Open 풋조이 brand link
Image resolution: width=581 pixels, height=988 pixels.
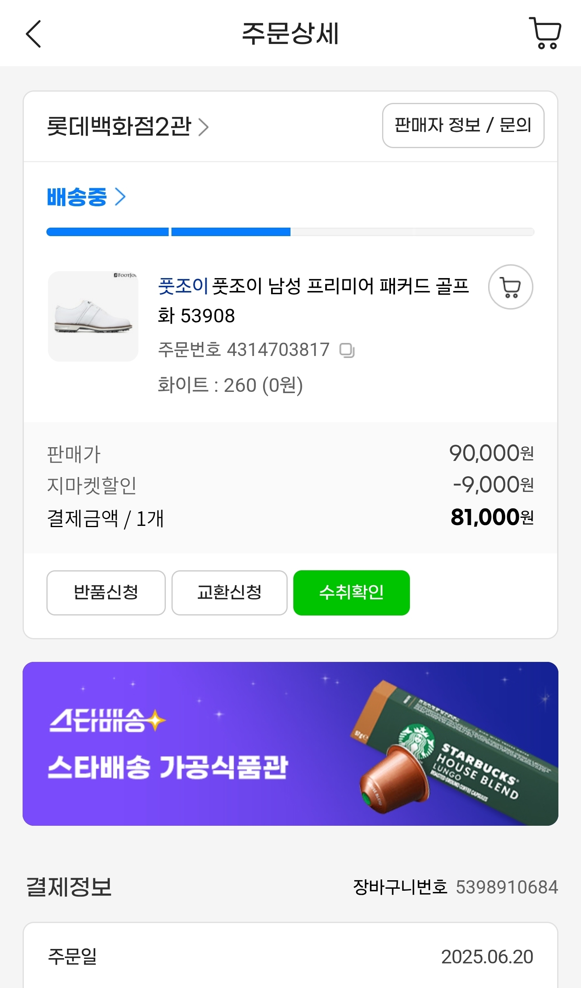point(183,286)
